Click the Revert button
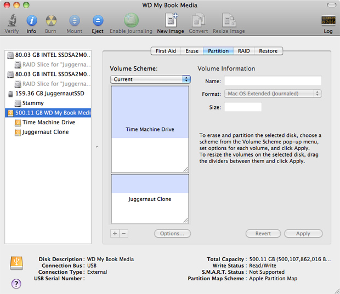 pos(263,233)
